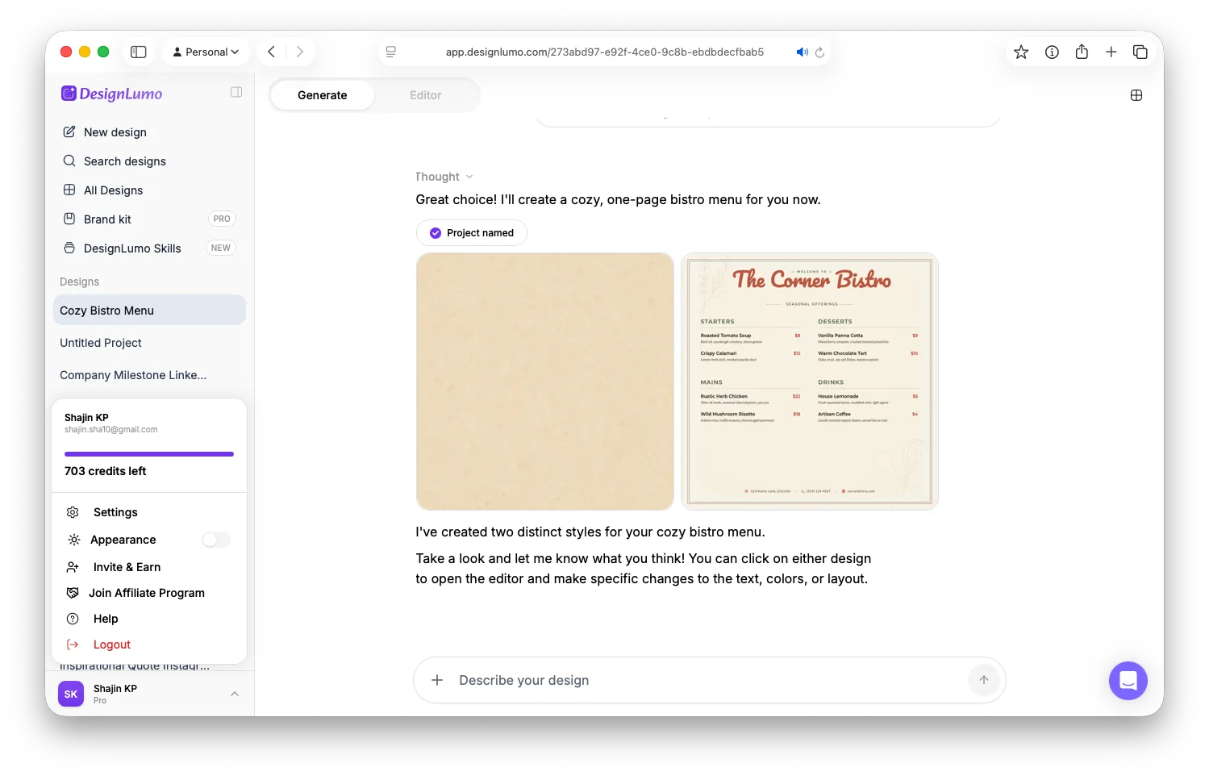1209x776 pixels.
Task: Click the Project named pill button
Action: coord(472,232)
